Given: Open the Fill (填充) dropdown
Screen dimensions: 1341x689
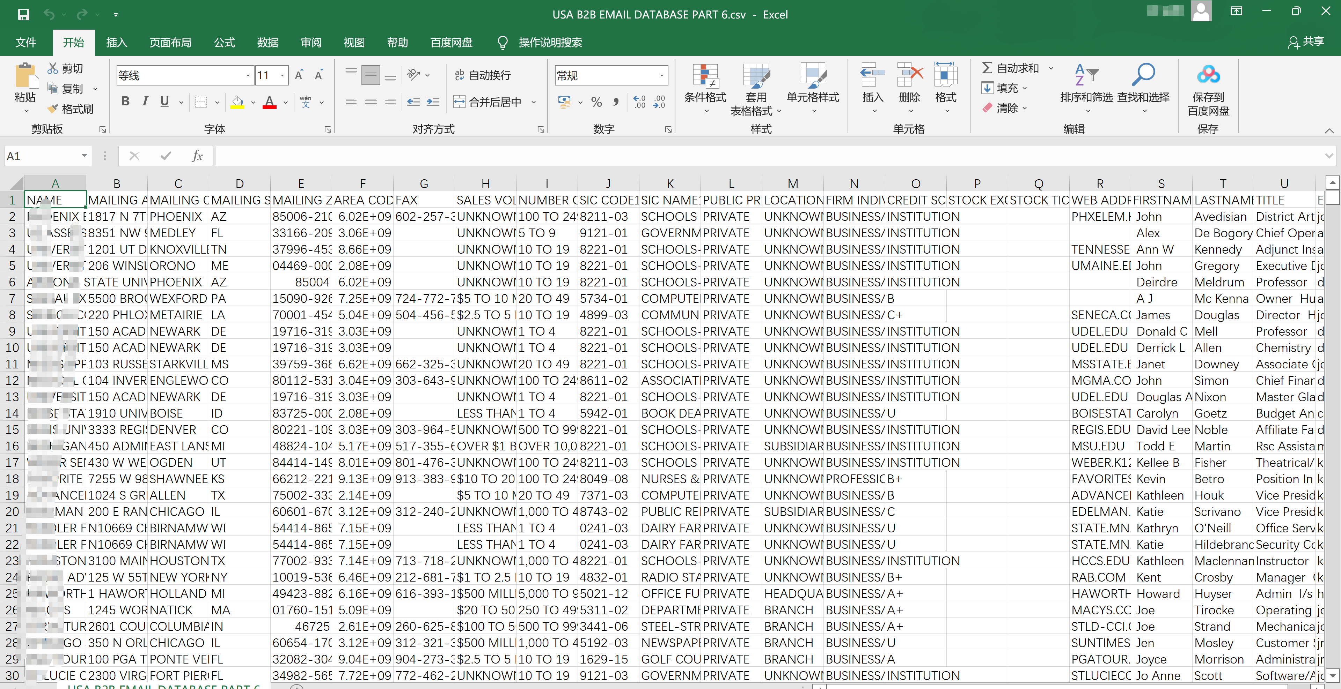Looking at the screenshot, I should (1004, 88).
